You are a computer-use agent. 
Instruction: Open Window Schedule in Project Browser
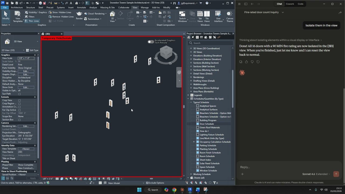(x=208, y=171)
